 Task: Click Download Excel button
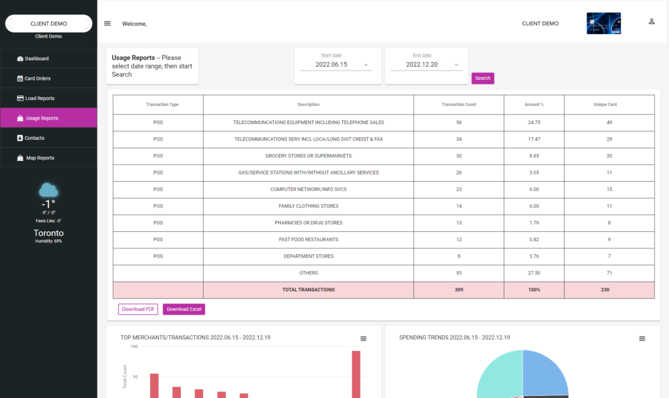coord(184,309)
